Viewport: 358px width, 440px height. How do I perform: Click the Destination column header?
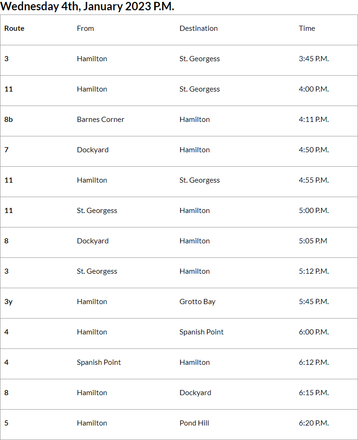pyautogui.click(x=199, y=28)
